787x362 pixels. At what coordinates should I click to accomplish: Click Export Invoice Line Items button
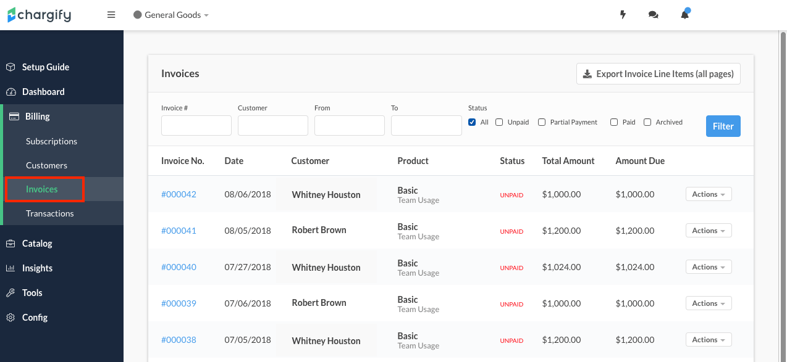[658, 74]
